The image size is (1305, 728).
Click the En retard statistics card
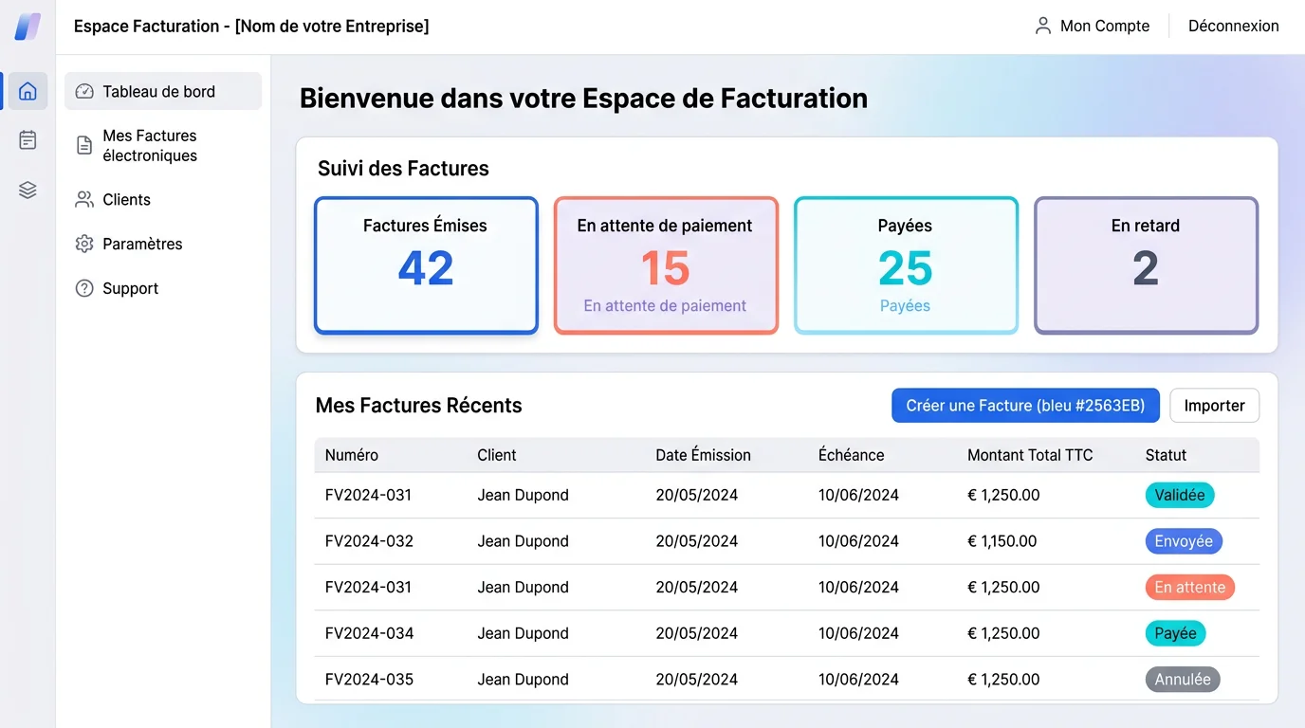pyautogui.click(x=1146, y=265)
